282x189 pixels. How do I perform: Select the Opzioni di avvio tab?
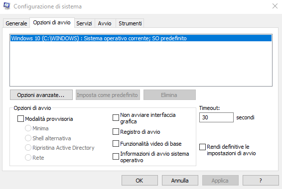tap(52, 22)
